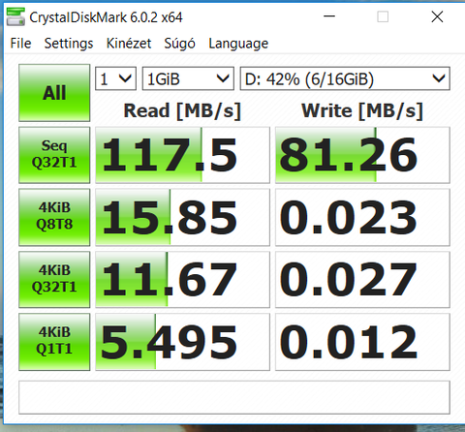The height and width of the screenshot is (432, 465).
Task: Expand the 1GiB test size dropdown
Action: click(x=188, y=78)
